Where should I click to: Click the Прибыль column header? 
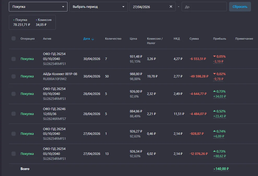click(x=219, y=39)
